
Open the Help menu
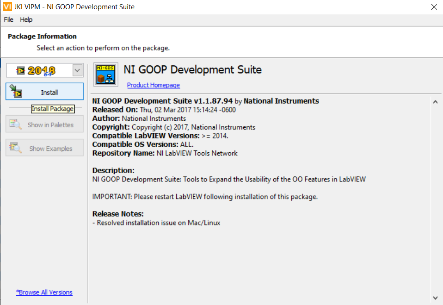(x=26, y=19)
